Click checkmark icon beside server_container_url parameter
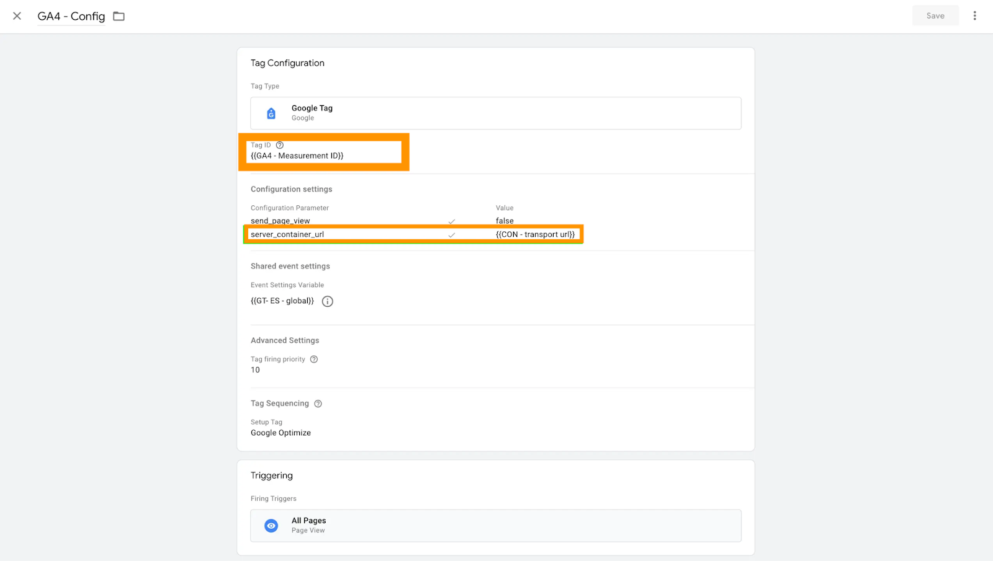This screenshot has width=993, height=561. [452, 234]
